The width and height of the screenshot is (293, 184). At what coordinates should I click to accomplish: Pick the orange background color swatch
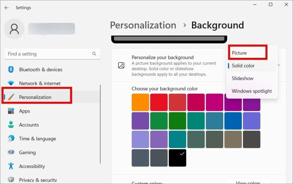tap(140, 102)
